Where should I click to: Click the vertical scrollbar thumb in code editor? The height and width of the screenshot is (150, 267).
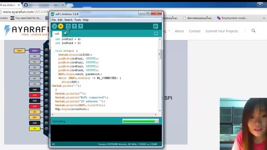(x=159, y=54)
